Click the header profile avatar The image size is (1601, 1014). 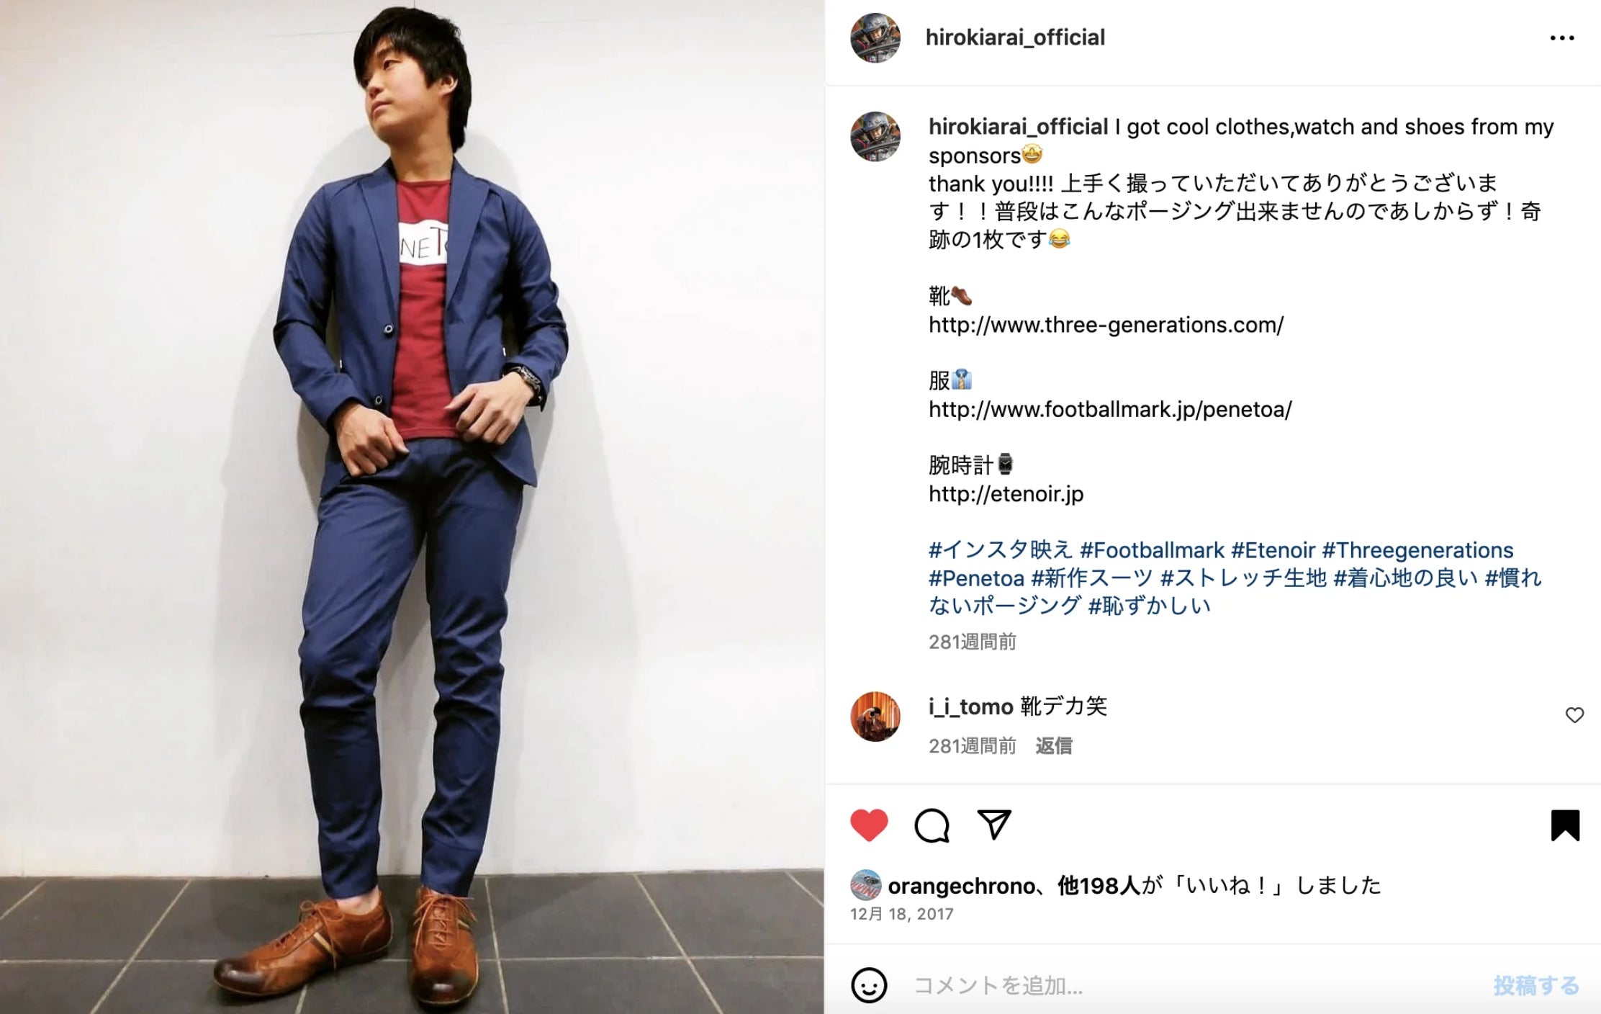875,37
